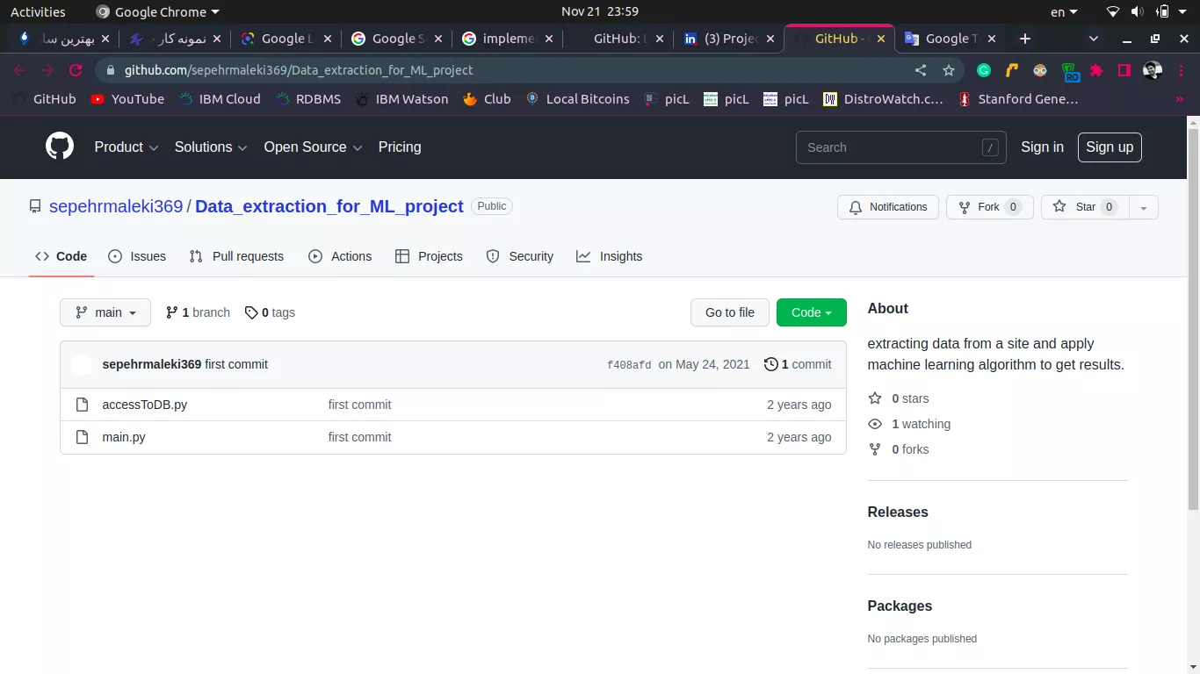Open first commit message on accessToDB.py row
The width and height of the screenshot is (1200, 674).
359,405
